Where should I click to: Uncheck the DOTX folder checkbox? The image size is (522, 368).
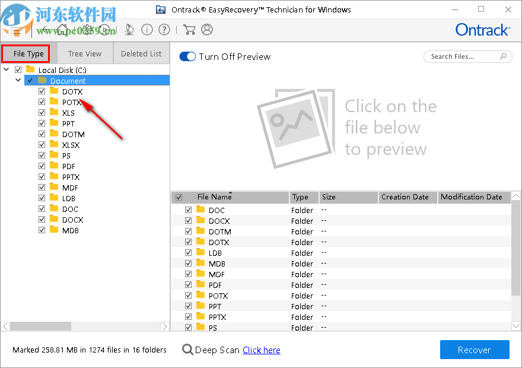(x=42, y=91)
